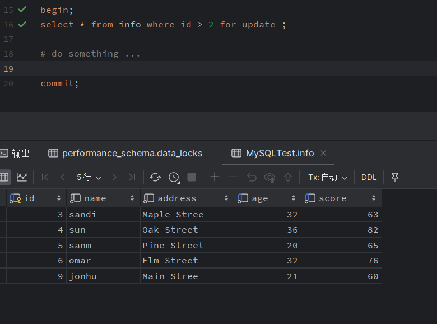
Task: Preview pending changes eye icon
Action: tap(269, 177)
